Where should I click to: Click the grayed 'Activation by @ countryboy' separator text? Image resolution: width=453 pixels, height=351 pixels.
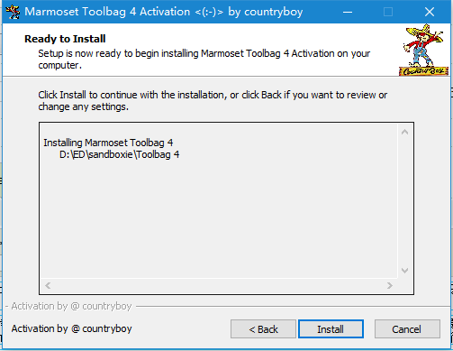coord(71,306)
